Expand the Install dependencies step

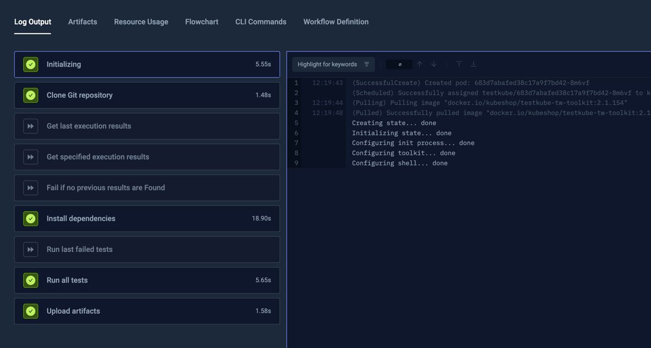[147, 219]
